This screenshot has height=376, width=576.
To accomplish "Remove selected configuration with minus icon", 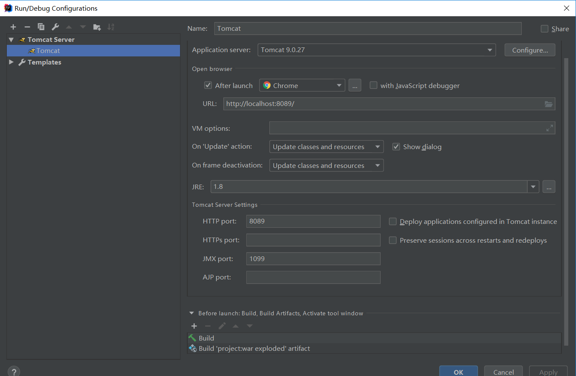I will [27, 27].
